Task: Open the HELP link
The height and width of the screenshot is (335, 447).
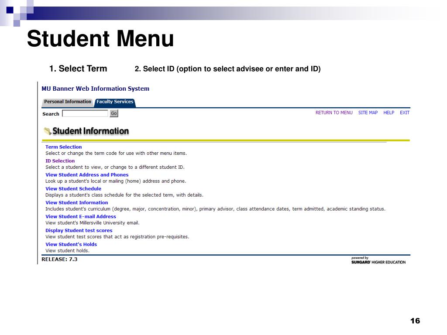Action: 389,113
